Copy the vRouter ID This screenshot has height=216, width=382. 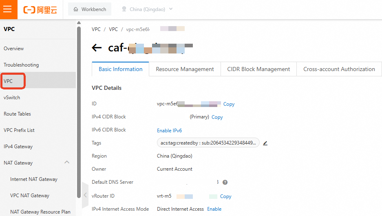tap(225, 196)
